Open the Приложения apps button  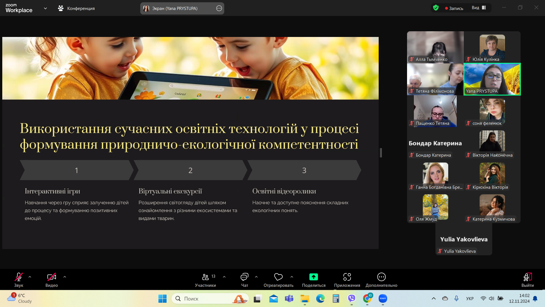coord(347,280)
